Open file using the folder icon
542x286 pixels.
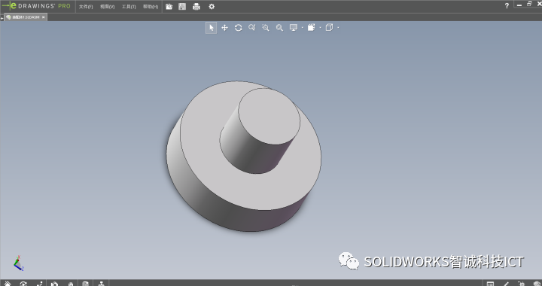pos(169,7)
